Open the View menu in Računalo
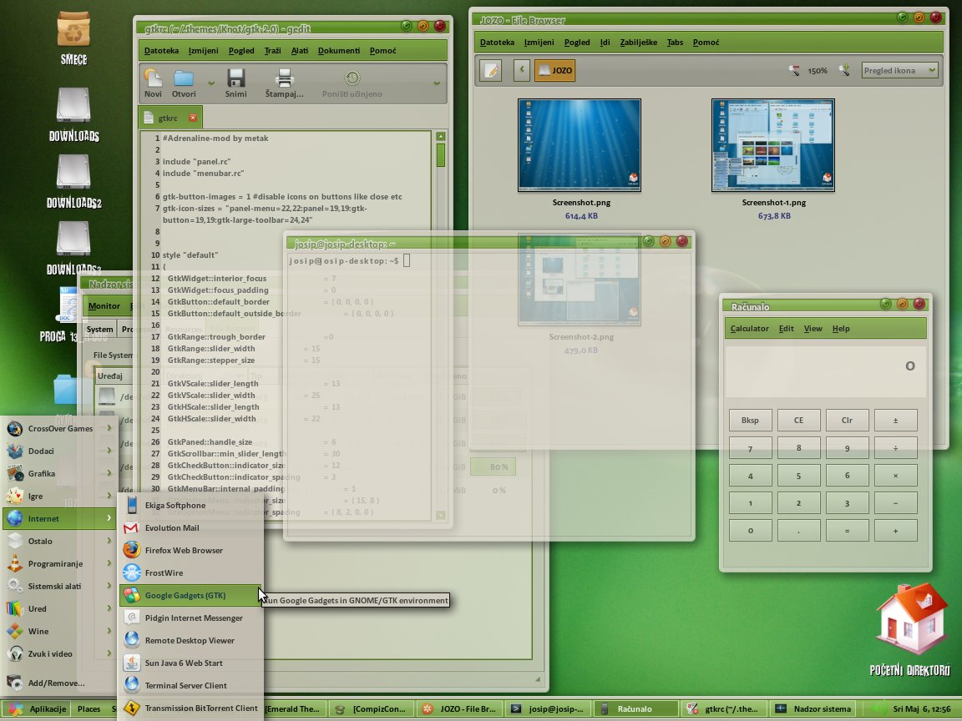This screenshot has width=962, height=721. coord(813,329)
